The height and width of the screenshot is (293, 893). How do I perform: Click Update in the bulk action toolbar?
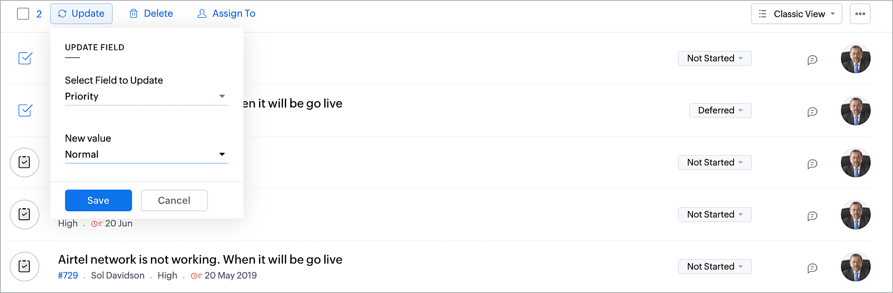click(81, 14)
